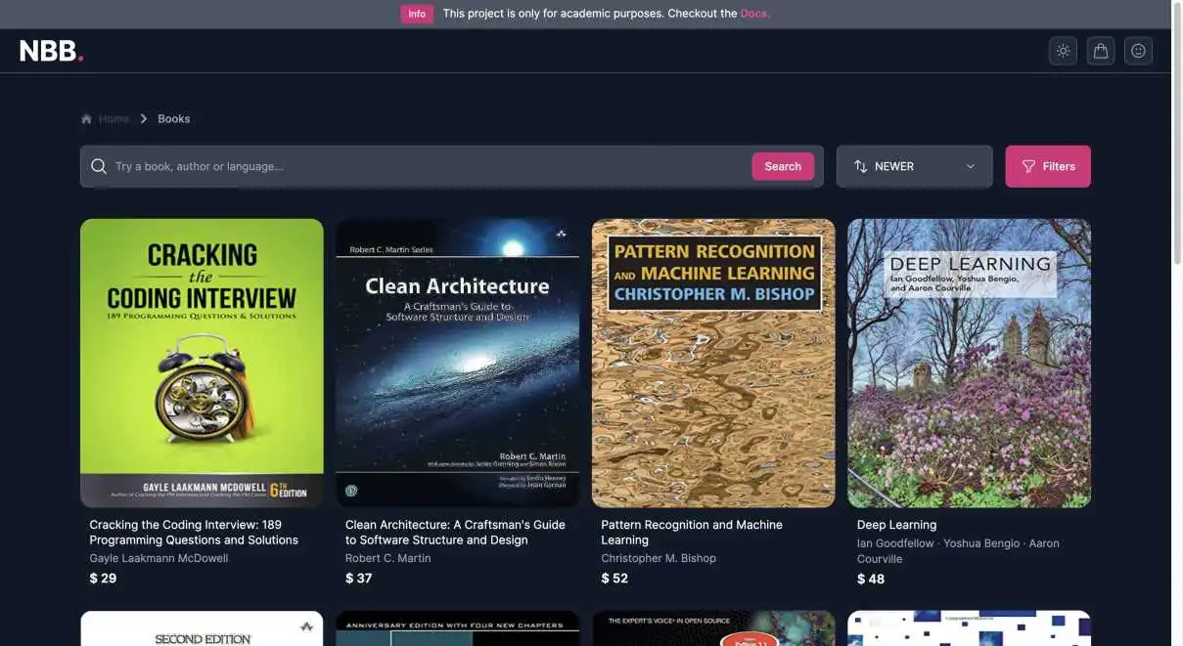Click author text 'Gayle Laakmann McDowell'
The image size is (1183, 646).
coord(159,558)
